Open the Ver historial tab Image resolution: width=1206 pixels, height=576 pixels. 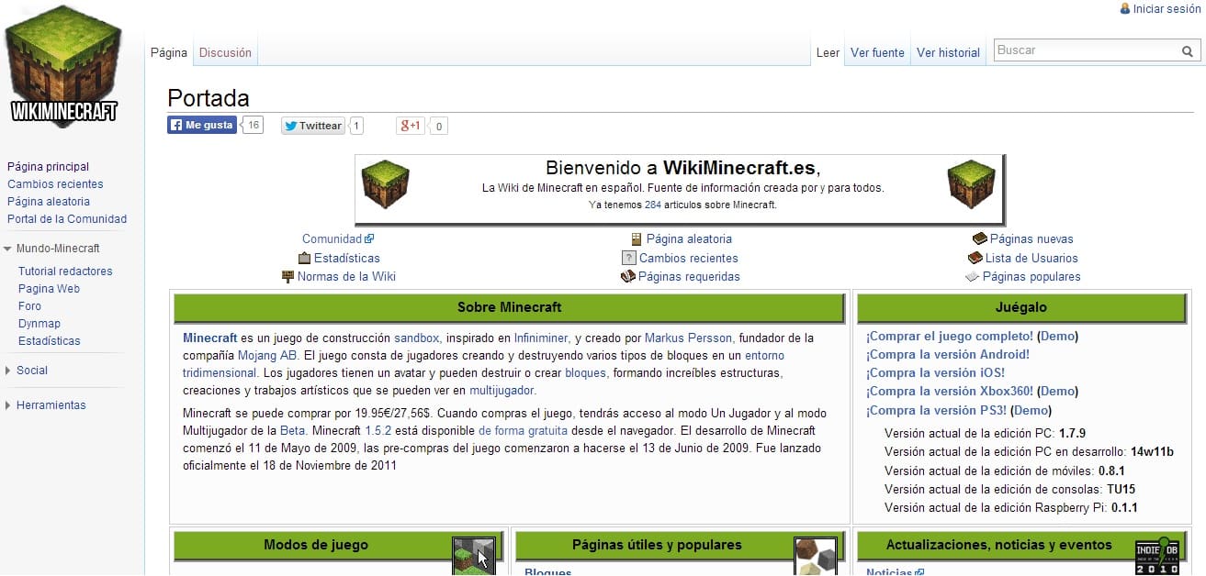click(948, 52)
